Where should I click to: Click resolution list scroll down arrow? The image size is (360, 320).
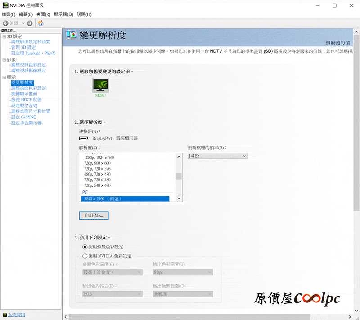pos(179,198)
